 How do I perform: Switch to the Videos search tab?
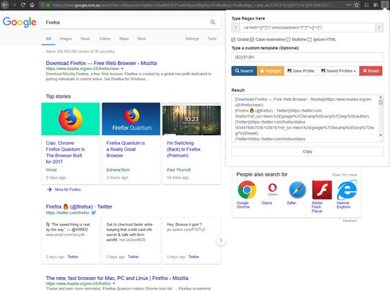pos(105,39)
